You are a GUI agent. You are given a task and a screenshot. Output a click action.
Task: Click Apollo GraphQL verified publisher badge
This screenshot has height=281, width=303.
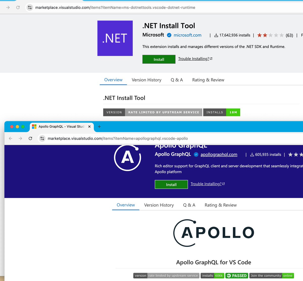196,155
